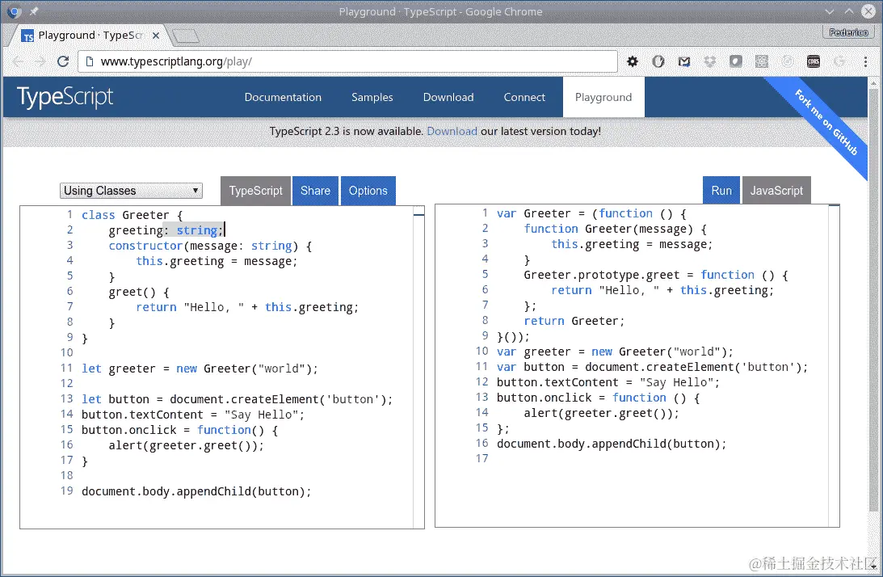Open a new browser tab
This screenshot has height=577, width=883.
[186, 36]
